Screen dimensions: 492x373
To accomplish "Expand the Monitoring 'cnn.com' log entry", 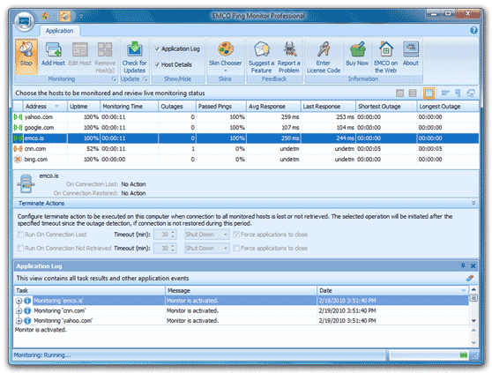I will pos(19,310).
